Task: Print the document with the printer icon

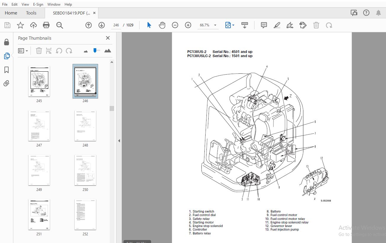Action: 46,25
